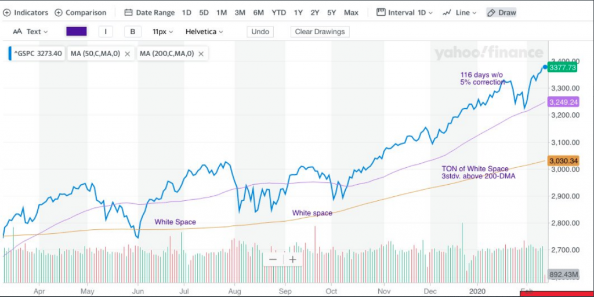Open the purple drawing color swatch
The width and height of the screenshot is (594, 297).
(76, 32)
